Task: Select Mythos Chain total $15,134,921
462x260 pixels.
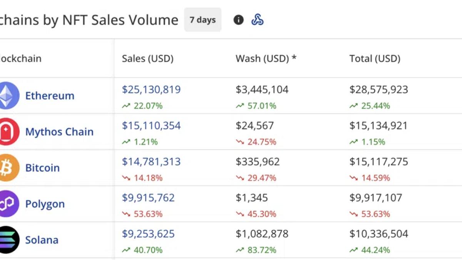Action: tap(378, 126)
